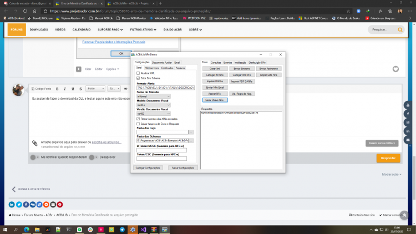Click the forum search magnifier icon
Screen dimensions: 416x234
[400, 30]
